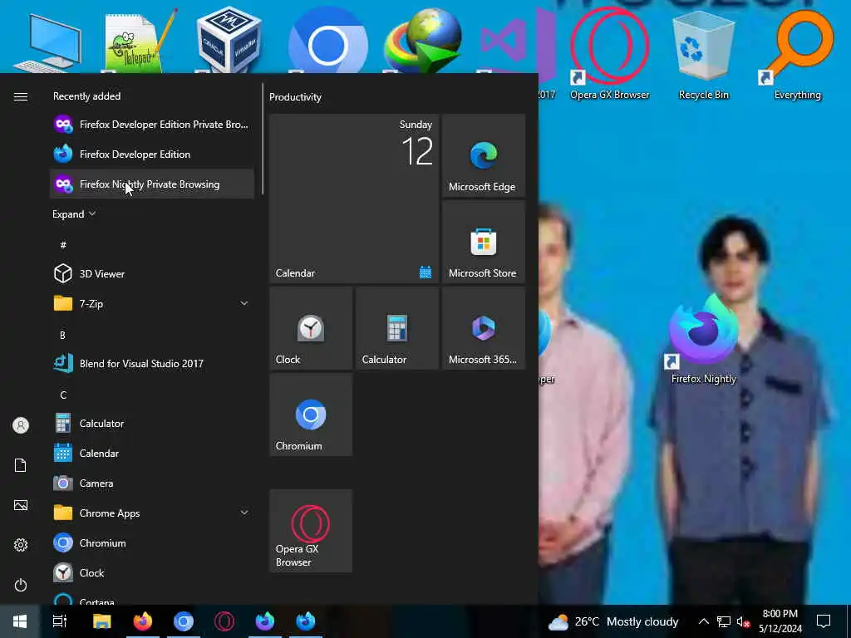Open the clock showing 8:00 PM
This screenshot has width=851, height=638.
[x=780, y=621]
